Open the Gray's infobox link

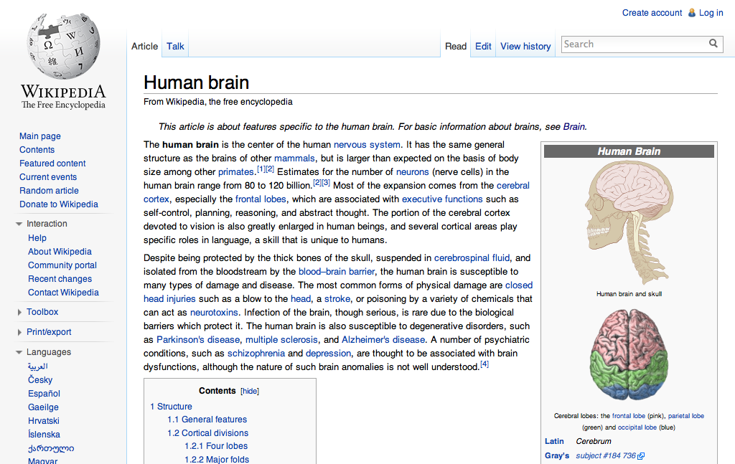557,455
